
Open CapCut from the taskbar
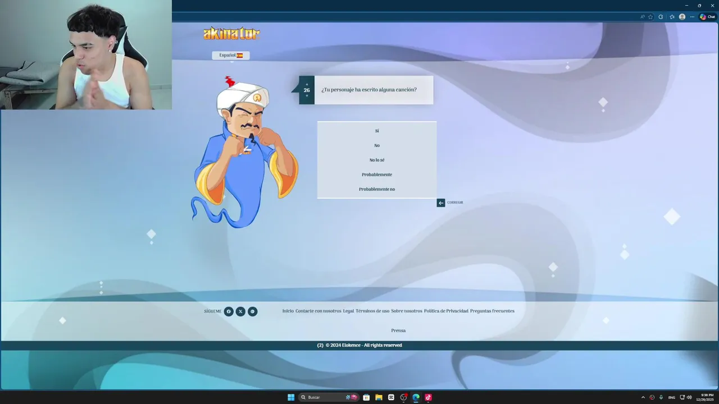(391, 397)
